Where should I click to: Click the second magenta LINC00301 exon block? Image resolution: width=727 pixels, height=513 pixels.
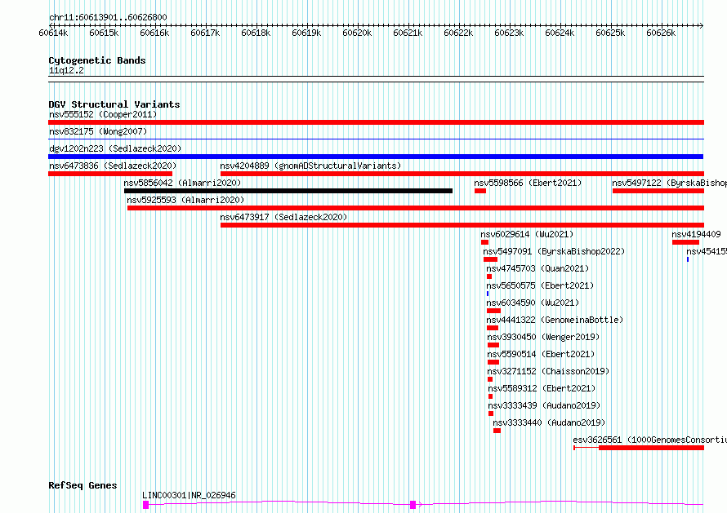coord(413,505)
